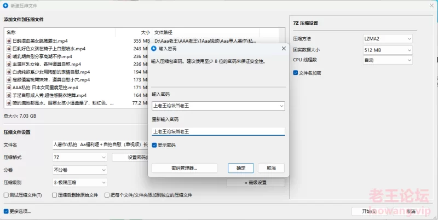Open 密码管理器...
The image size is (438, 220).
tap(185, 168)
